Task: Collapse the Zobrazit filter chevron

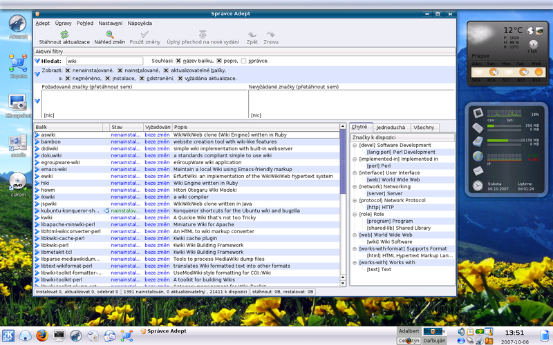Action: (x=37, y=74)
